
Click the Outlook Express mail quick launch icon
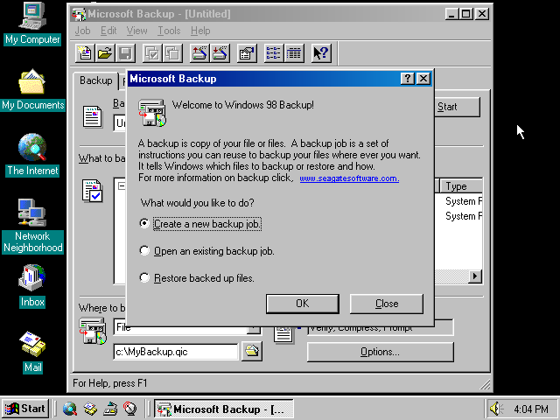tap(90, 409)
